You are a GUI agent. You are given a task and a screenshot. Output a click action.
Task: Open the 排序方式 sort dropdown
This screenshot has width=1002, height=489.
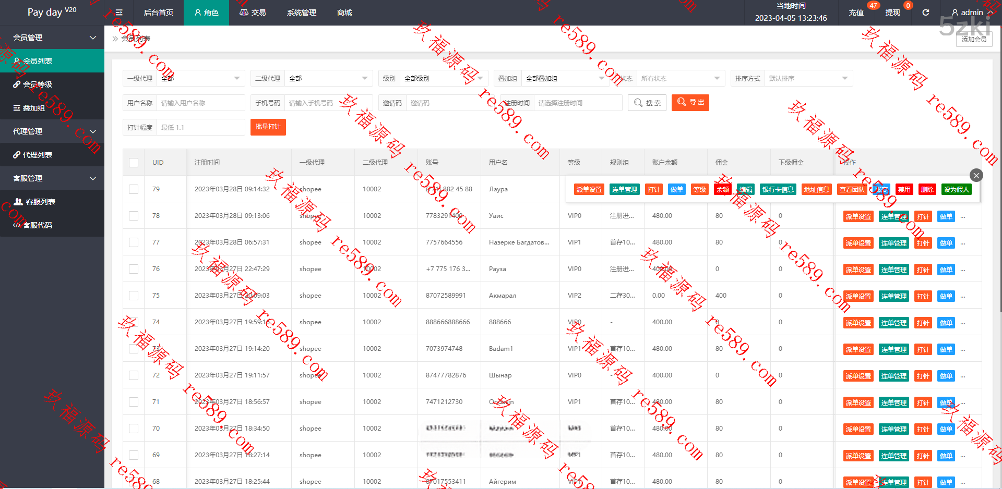[808, 79]
